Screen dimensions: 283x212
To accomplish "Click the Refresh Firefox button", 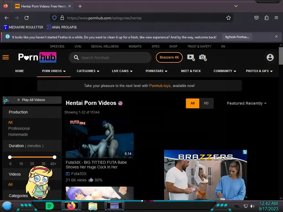I will point(237,37).
